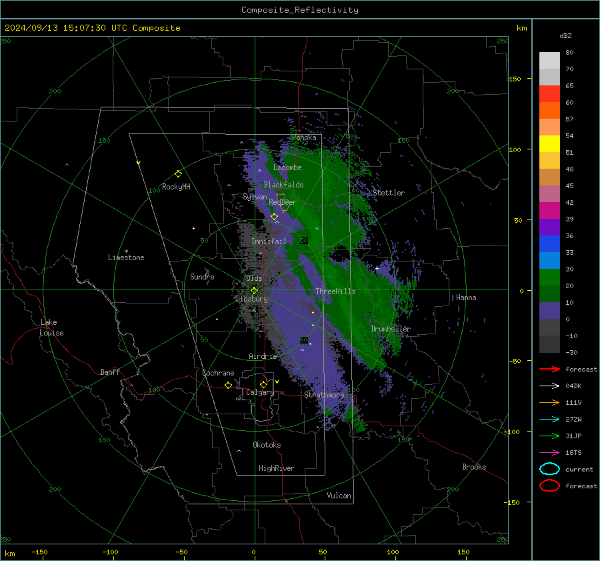The image size is (600, 561).
Task: Click the Lake Louise label
Action: [x=51, y=328]
